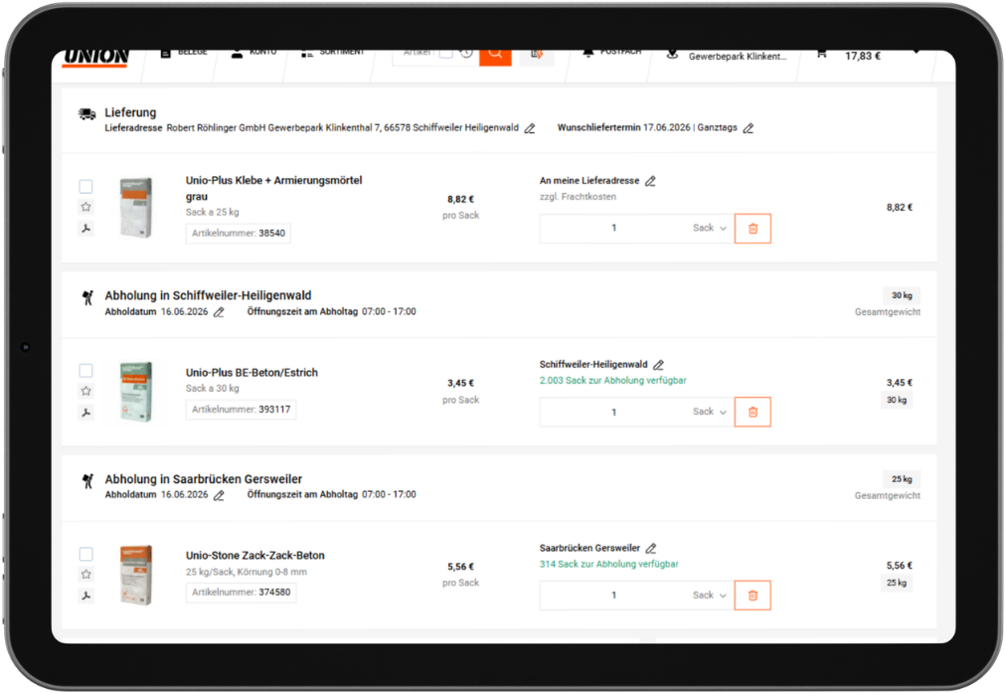Open Unio-Plus Klebe + Armierungsmörtel grau link
The image size is (1006, 693).
274,188
